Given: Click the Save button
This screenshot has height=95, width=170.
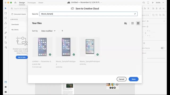Looking at the screenshot, I should pyautogui.click(x=134, y=79).
